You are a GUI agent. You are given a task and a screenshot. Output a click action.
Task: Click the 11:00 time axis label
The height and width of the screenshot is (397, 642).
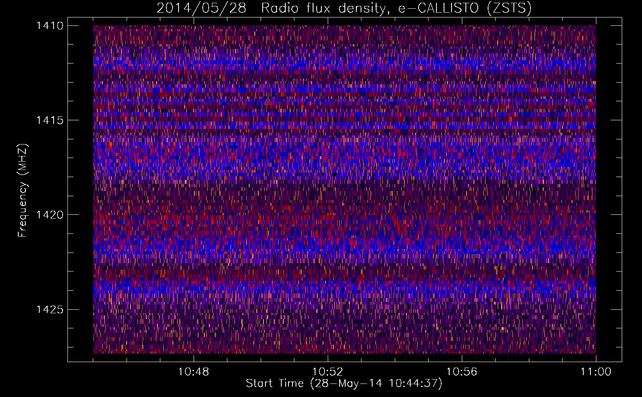point(596,372)
